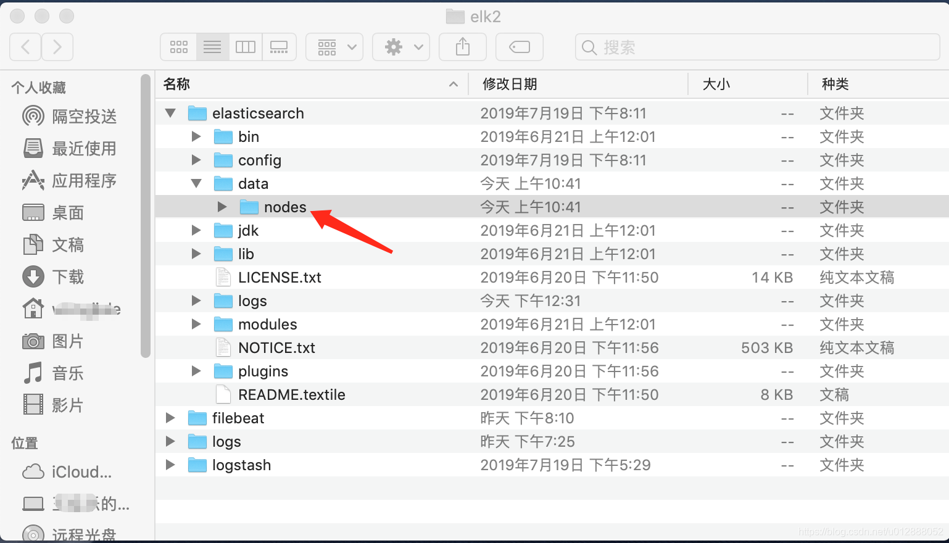
Task: Select the modules folder name
Action: 268,324
